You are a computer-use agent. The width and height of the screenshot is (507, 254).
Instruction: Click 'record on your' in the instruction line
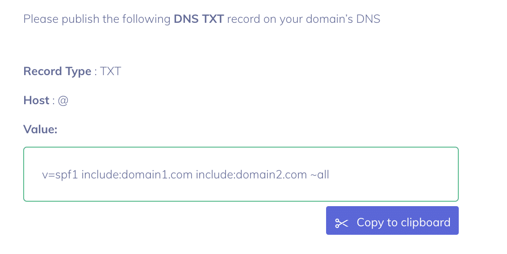point(265,19)
